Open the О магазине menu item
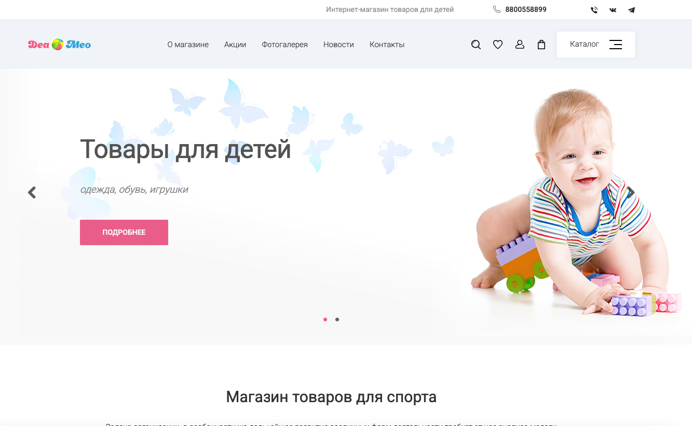This screenshot has height=426, width=692. coord(188,45)
